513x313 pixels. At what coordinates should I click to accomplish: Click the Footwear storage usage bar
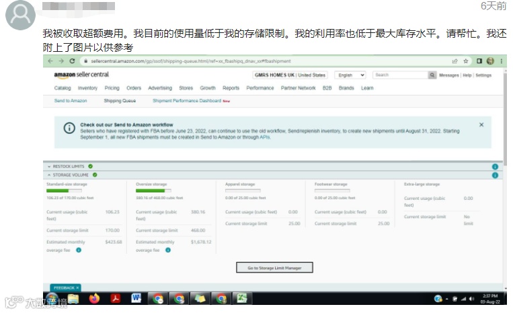coord(332,190)
